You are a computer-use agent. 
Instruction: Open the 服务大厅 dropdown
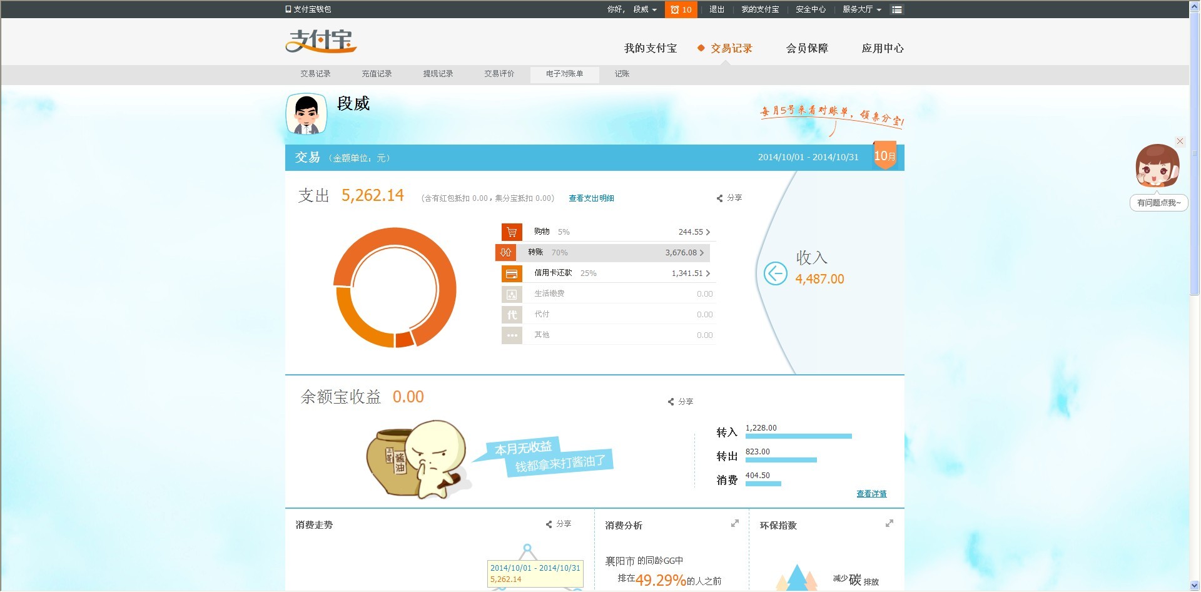(862, 9)
